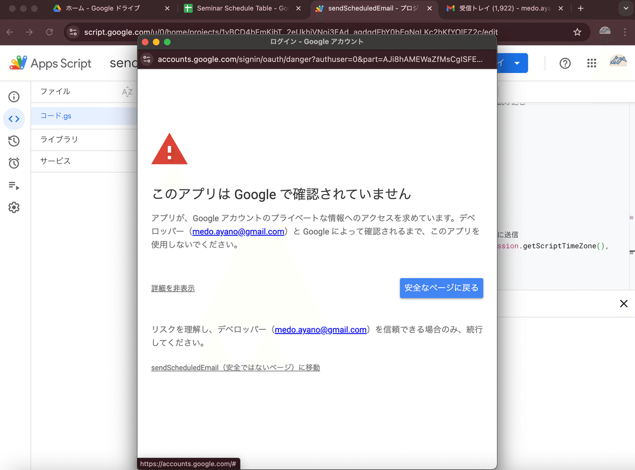Proceed via the sendScheduledEmail unsafe page link
Image resolution: width=635 pixels, height=470 pixels.
tap(235, 367)
